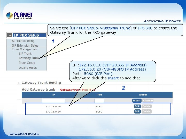Click the red Gateway trunk Max warning text
Screen dimensions: 186x139
coord(78,90)
